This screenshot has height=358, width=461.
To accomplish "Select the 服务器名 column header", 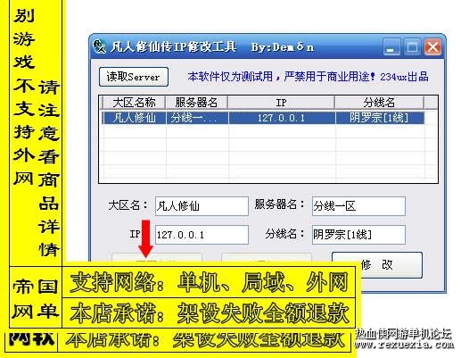I will coord(196,103).
